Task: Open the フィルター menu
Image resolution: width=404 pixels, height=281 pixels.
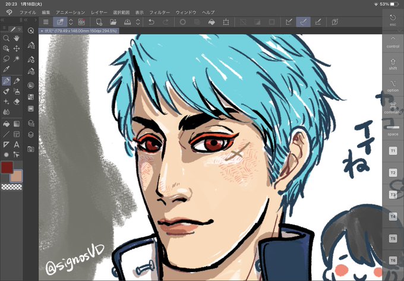Action: click(160, 12)
